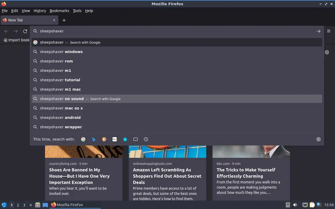
Task: Click the 15:56 taskbar clock
Action: click(329, 205)
